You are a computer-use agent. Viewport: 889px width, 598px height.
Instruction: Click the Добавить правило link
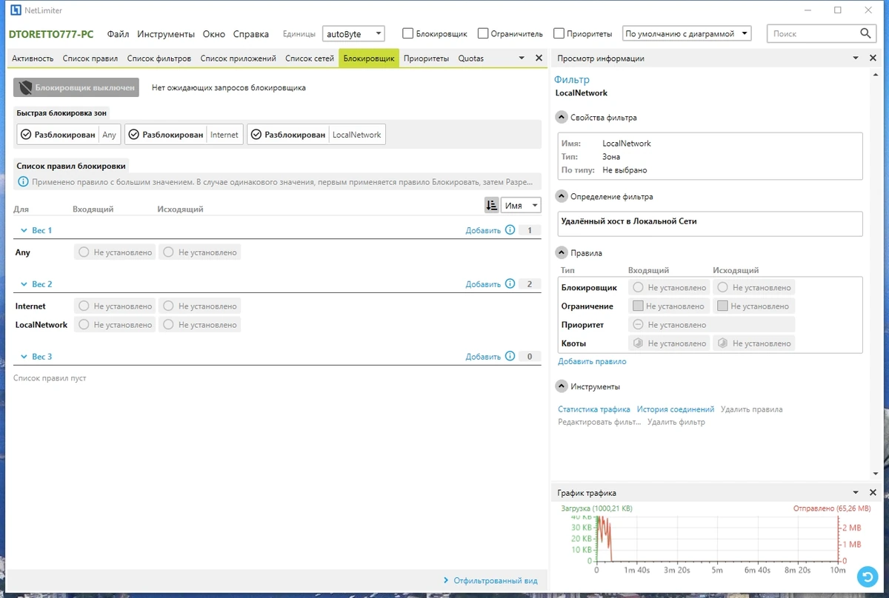click(592, 362)
